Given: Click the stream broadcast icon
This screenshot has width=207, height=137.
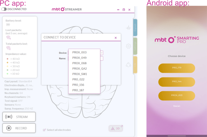Looking at the screenshot, I should point(9,117).
